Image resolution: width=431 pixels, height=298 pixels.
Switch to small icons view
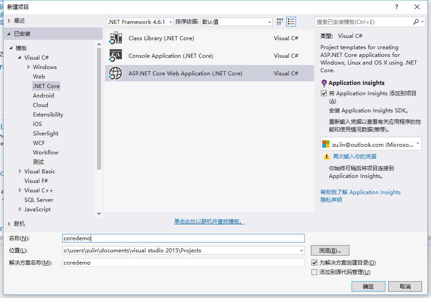(279, 22)
